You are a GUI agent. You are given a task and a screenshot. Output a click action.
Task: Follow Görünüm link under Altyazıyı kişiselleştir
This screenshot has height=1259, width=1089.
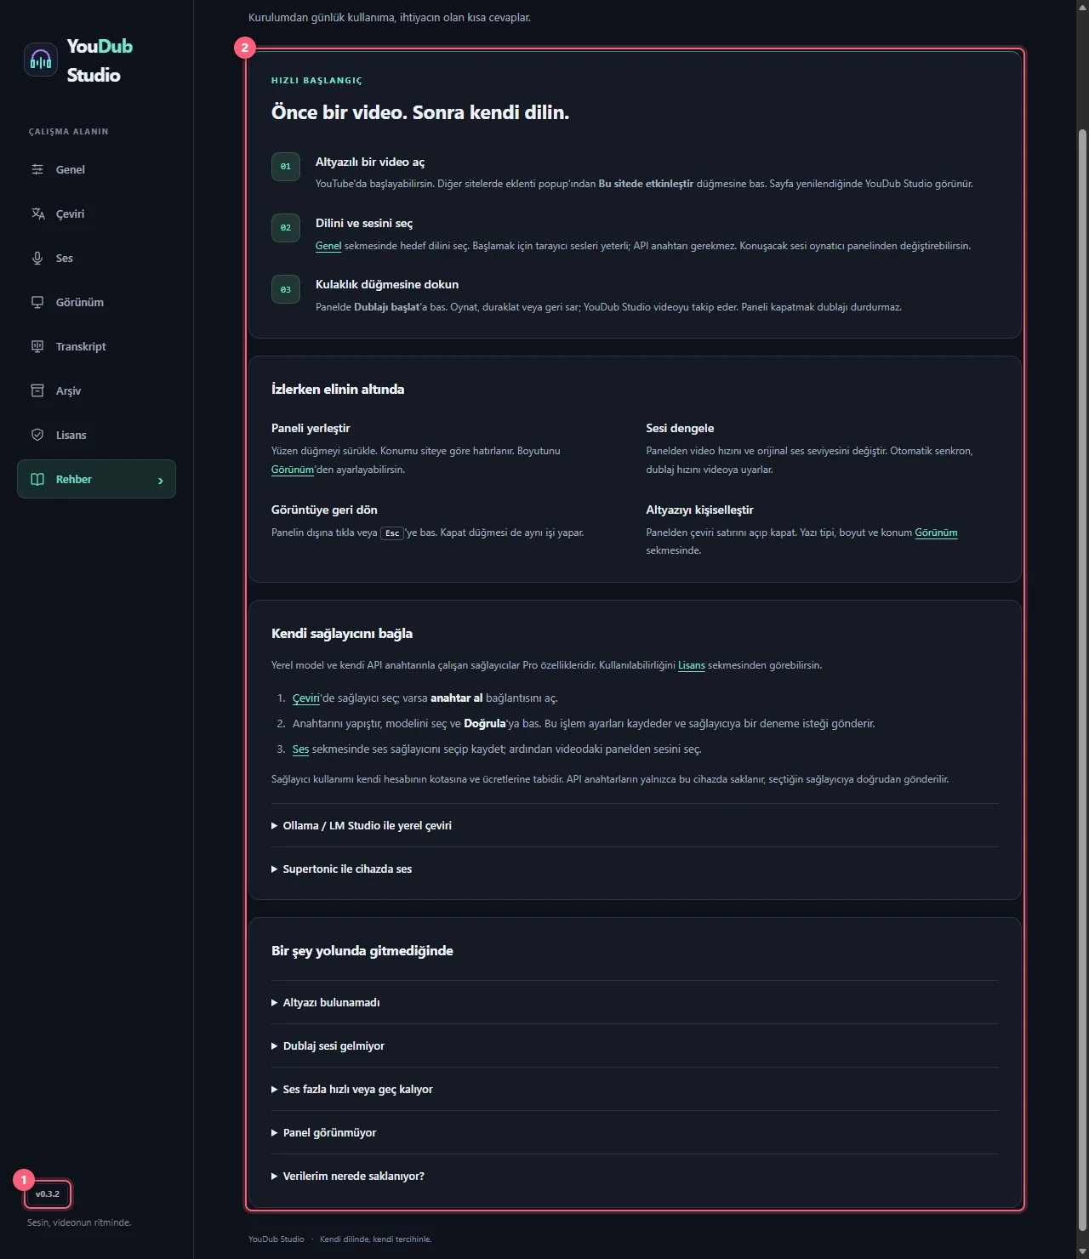[x=936, y=533]
